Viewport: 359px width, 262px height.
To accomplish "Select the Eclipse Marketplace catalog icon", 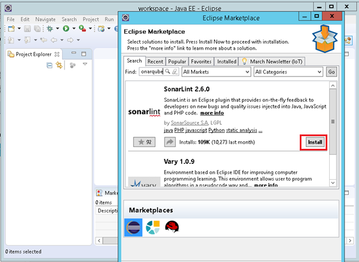I will point(133,228).
